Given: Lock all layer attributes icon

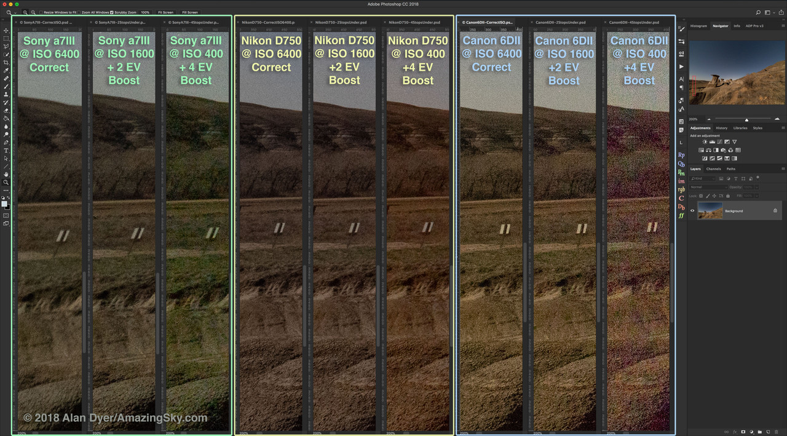Looking at the screenshot, I should tap(728, 196).
